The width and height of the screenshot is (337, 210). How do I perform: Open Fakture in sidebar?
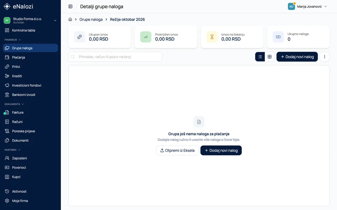point(30,112)
